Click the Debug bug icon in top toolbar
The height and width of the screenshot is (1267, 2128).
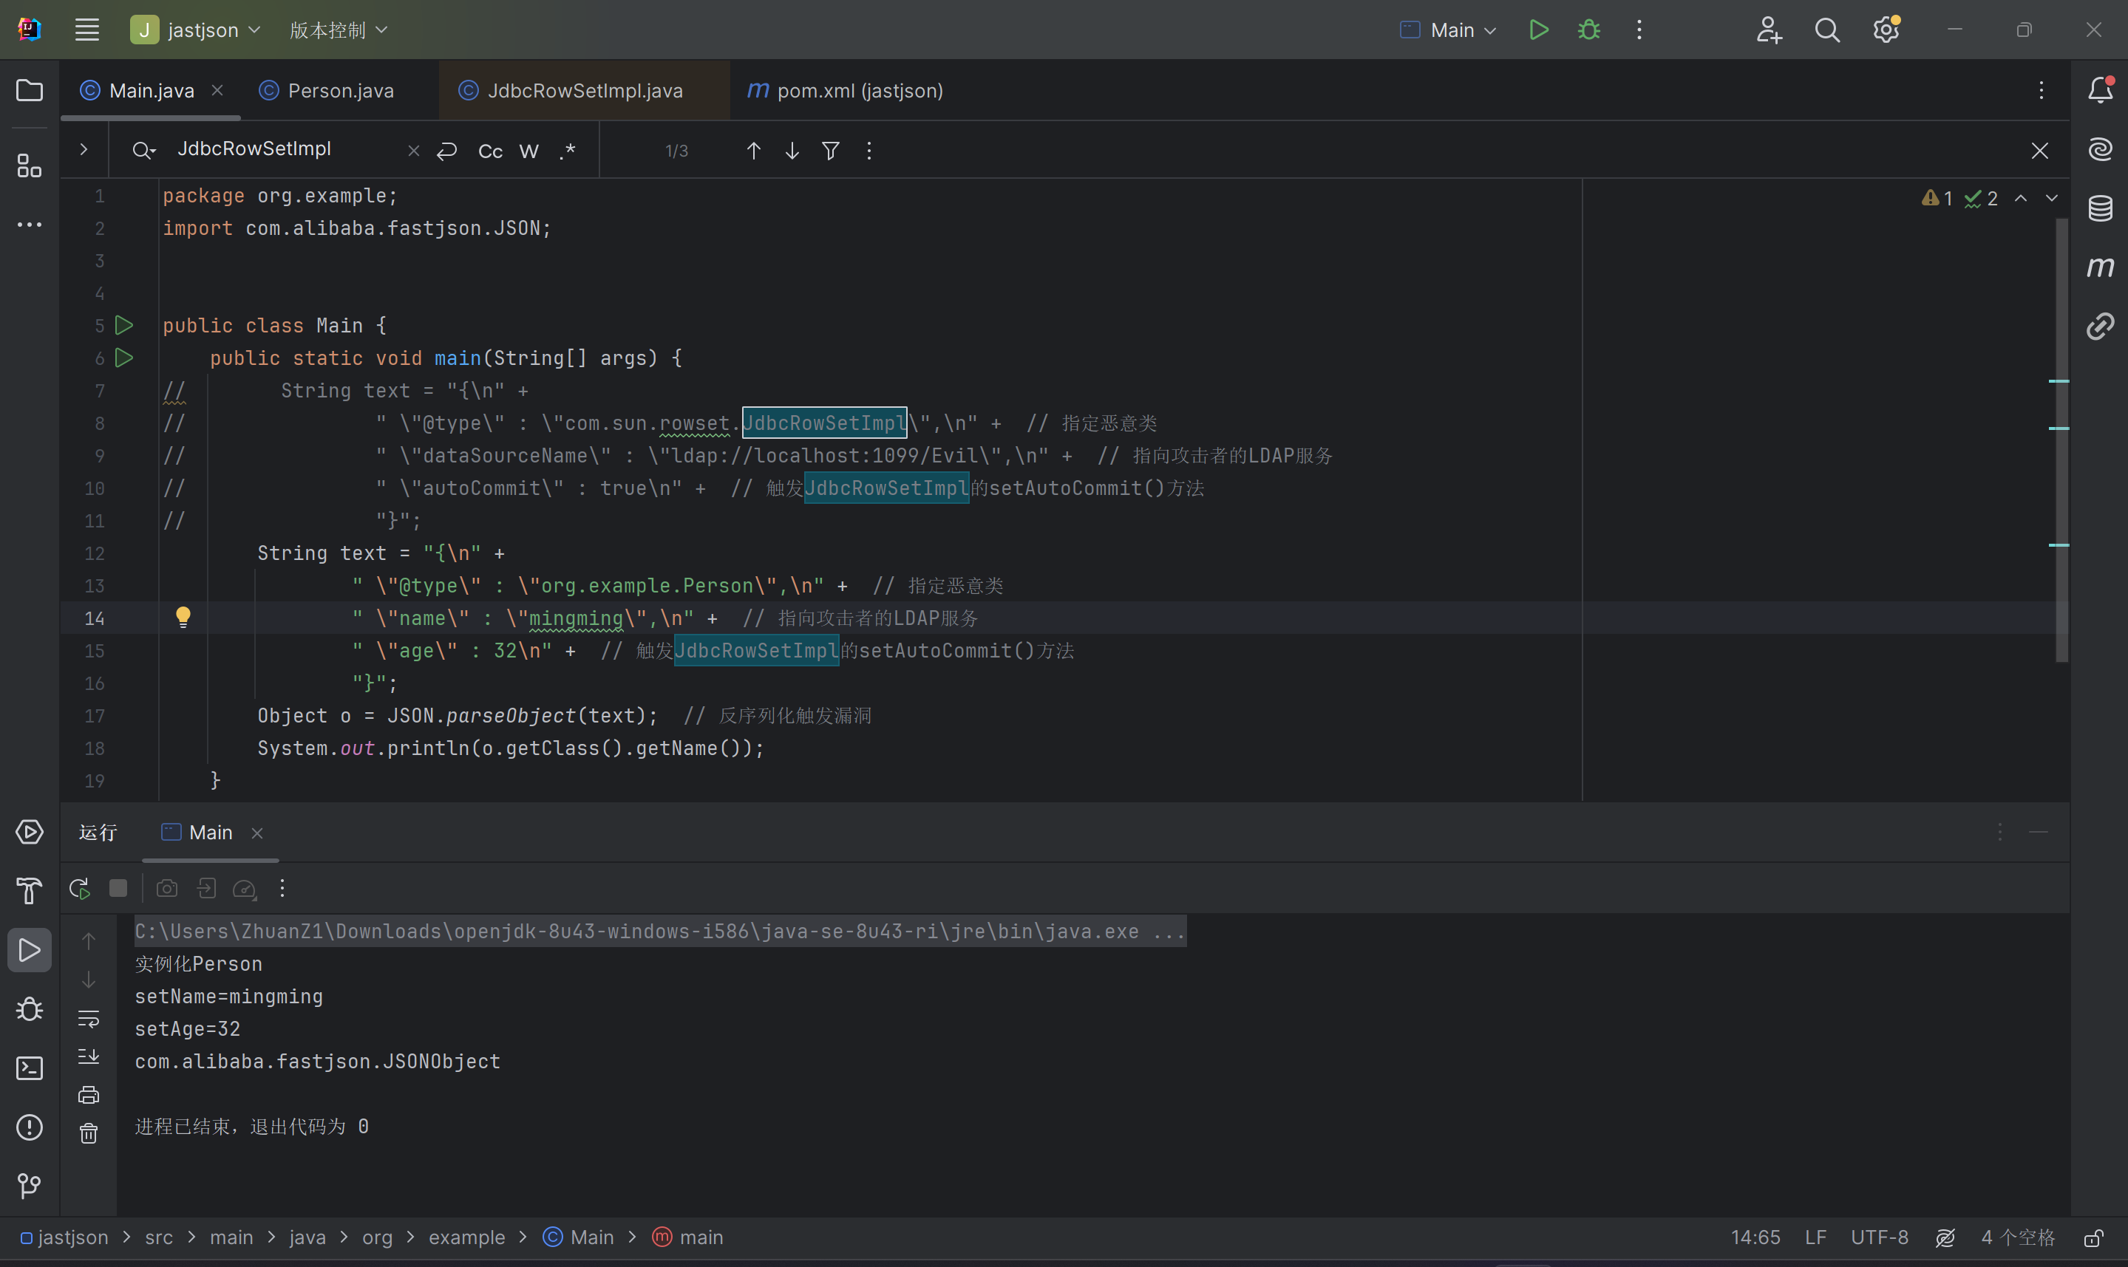click(x=1588, y=30)
